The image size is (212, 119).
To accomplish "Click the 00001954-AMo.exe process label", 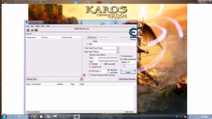I will pyautogui.click(x=82, y=29).
